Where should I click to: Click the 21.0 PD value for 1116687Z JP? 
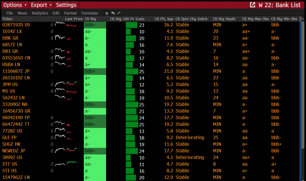[x=168, y=71]
